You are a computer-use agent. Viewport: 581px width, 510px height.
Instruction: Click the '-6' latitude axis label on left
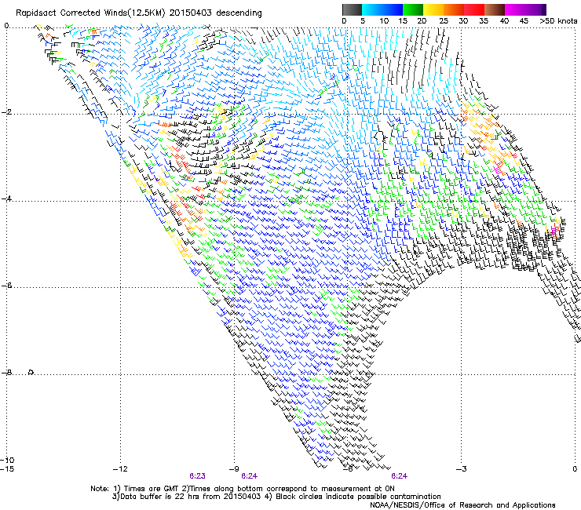(6, 286)
